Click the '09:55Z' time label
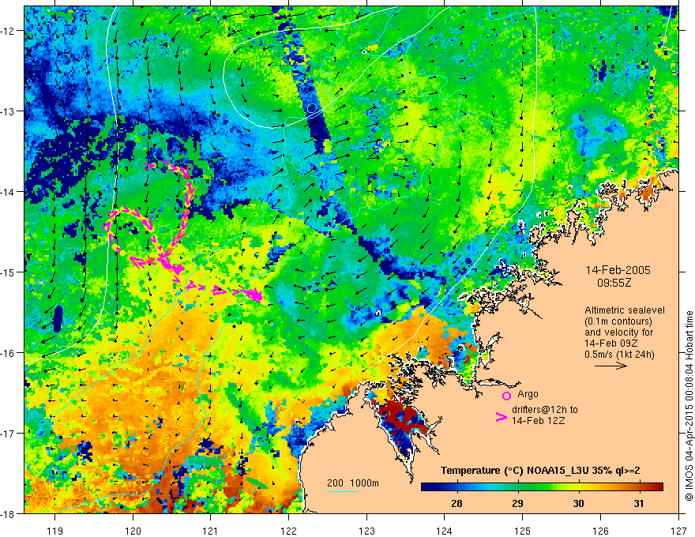Viewport: 695px width, 537px height. point(614,282)
